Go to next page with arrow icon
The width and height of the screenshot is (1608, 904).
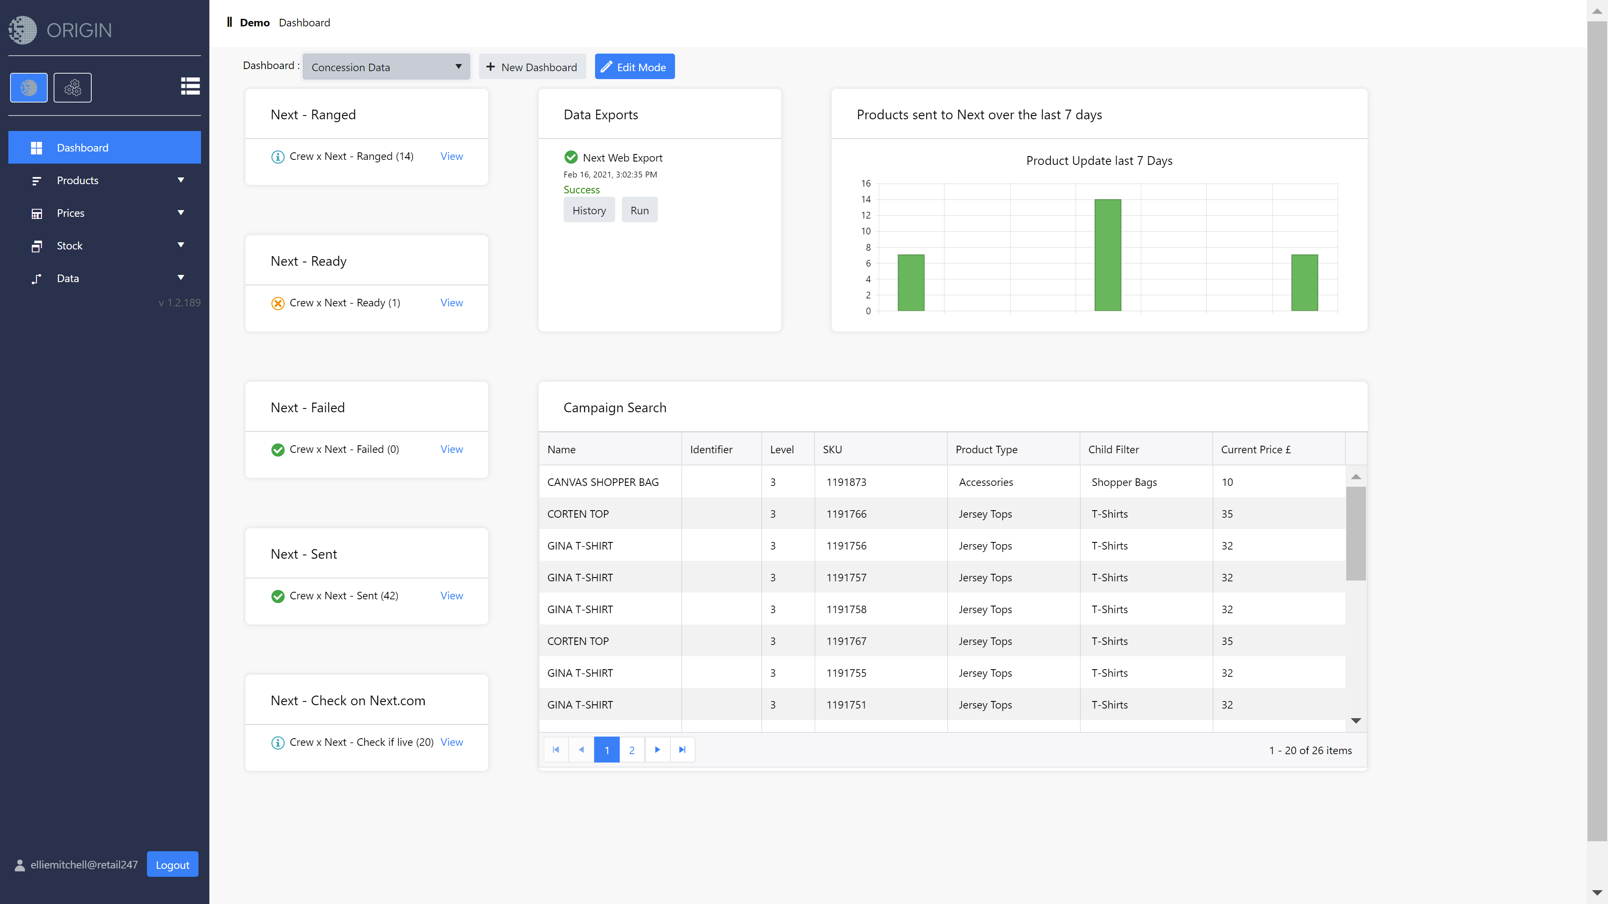coord(657,750)
